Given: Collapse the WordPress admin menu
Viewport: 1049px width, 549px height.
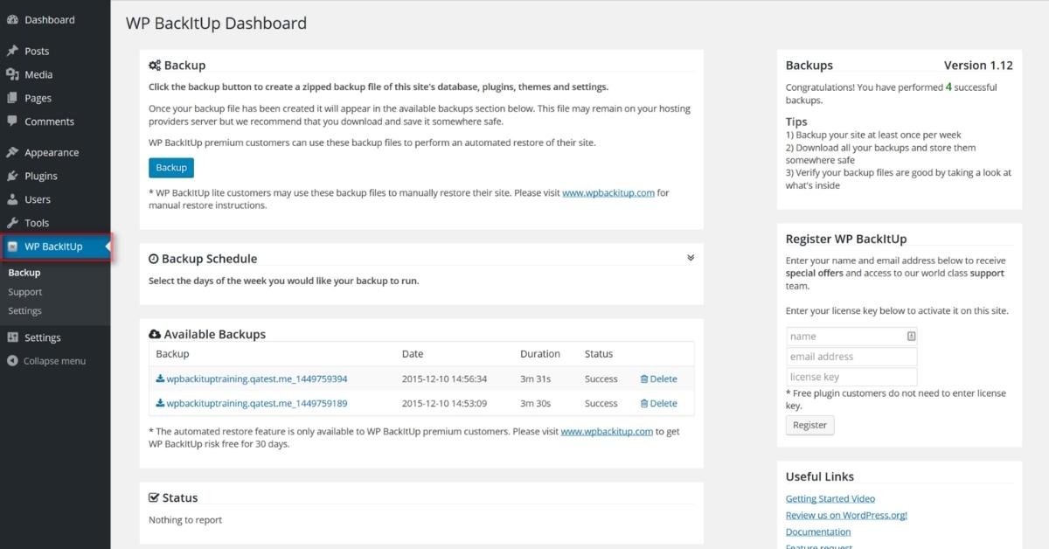Looking at the screenshot, I should (x=50, y=360).
